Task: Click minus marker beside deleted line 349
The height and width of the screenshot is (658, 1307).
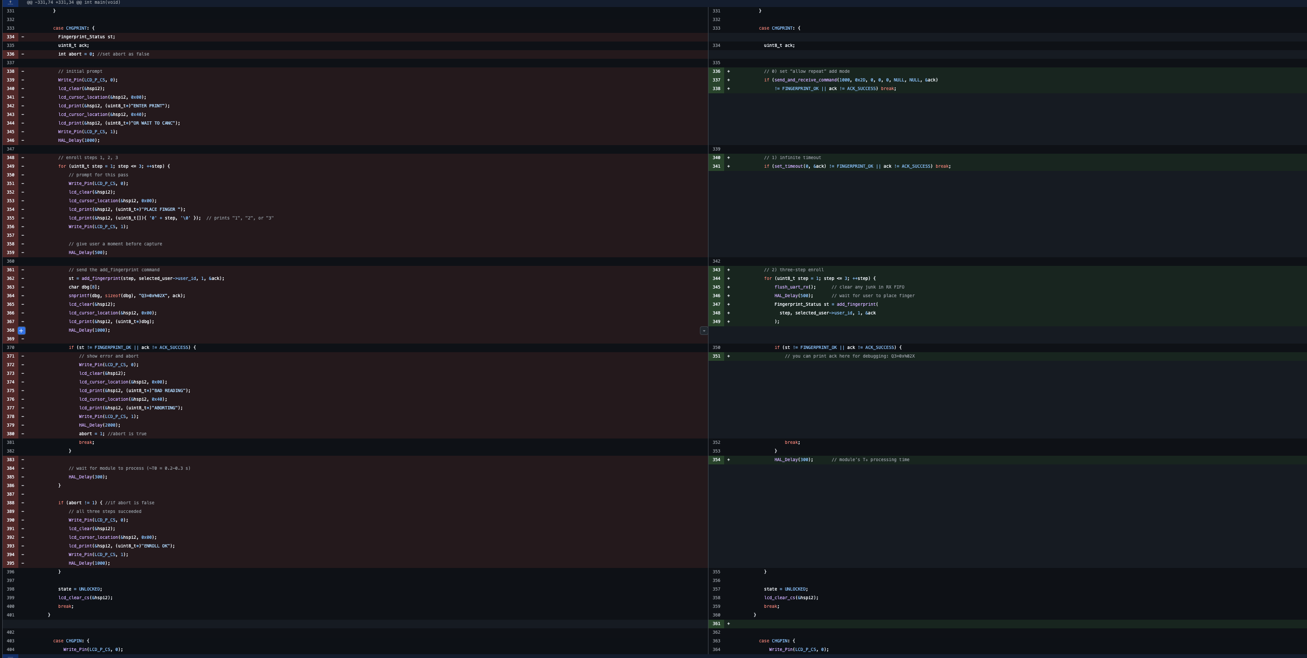Action: pos(23,166)
